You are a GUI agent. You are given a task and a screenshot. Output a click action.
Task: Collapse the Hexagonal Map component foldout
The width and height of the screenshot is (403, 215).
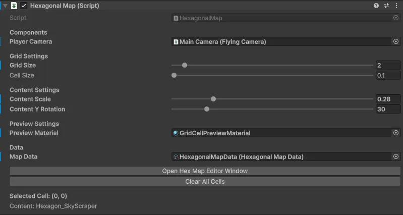(5, 6)
